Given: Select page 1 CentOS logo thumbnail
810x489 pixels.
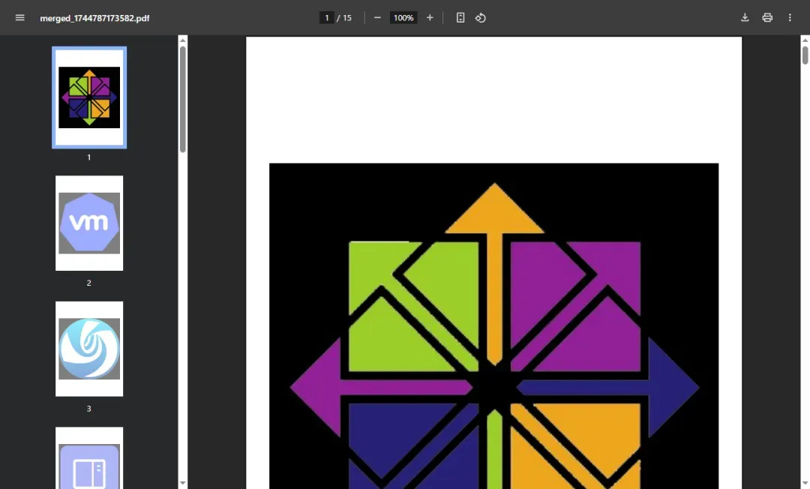Looking at the screenshot, I should [89, 97].
